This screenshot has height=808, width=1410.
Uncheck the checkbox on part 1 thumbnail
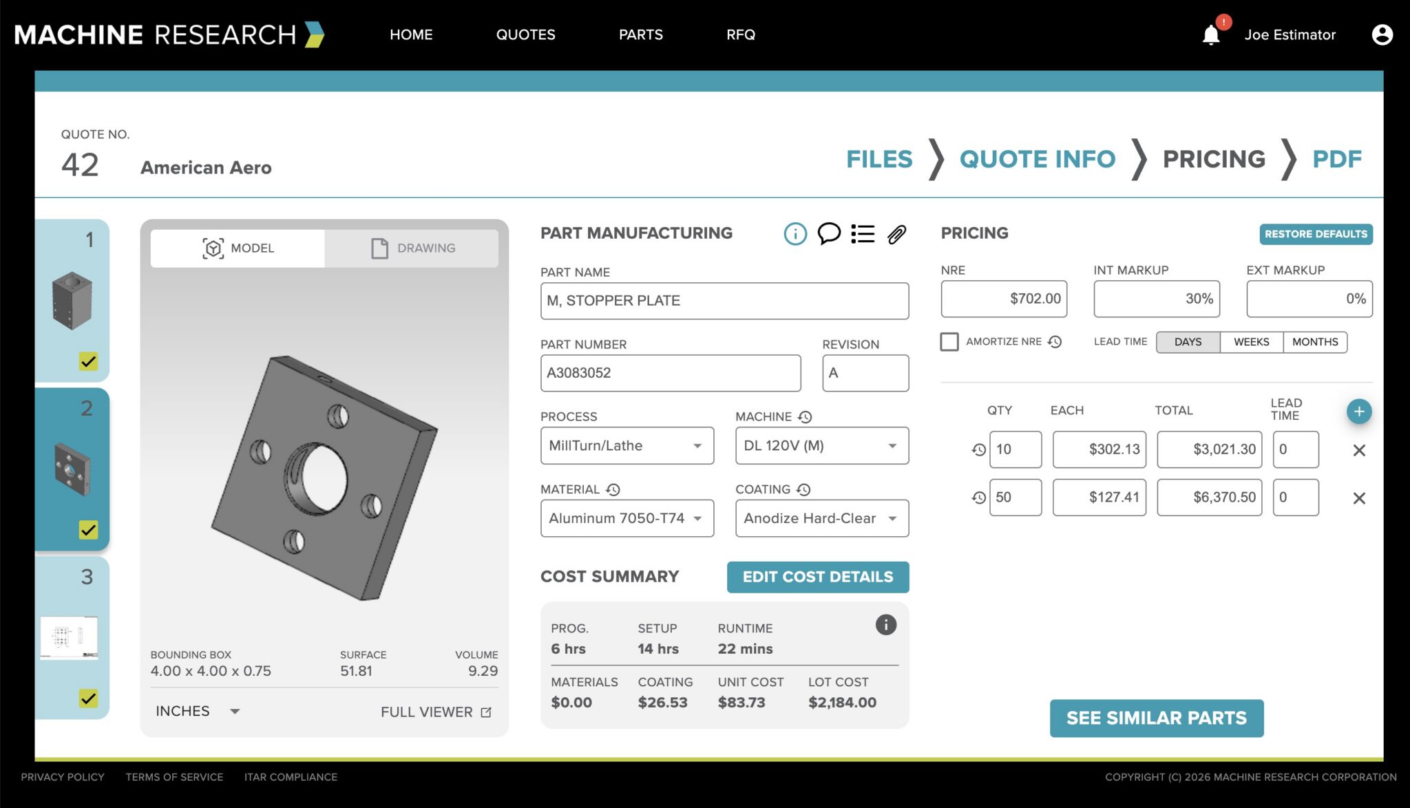click(x=88, y=361)
